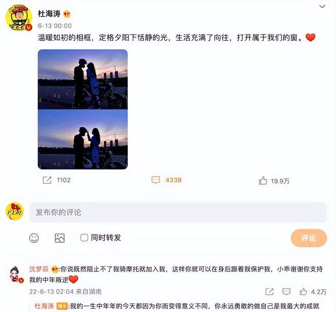
Task: Open 杜海涛's username link in post header
Action: coord(49,14)
